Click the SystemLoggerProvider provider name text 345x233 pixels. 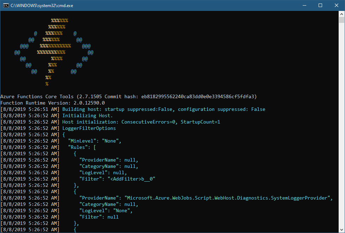coord(227,198)
